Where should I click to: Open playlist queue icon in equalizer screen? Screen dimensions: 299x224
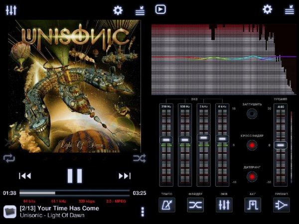[290, 10]
